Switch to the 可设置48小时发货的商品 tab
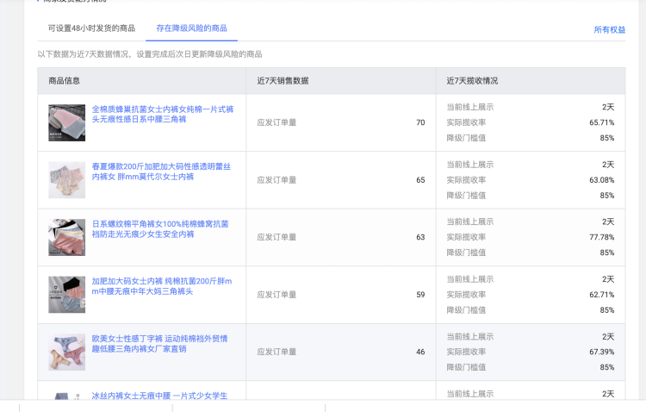 91,28
